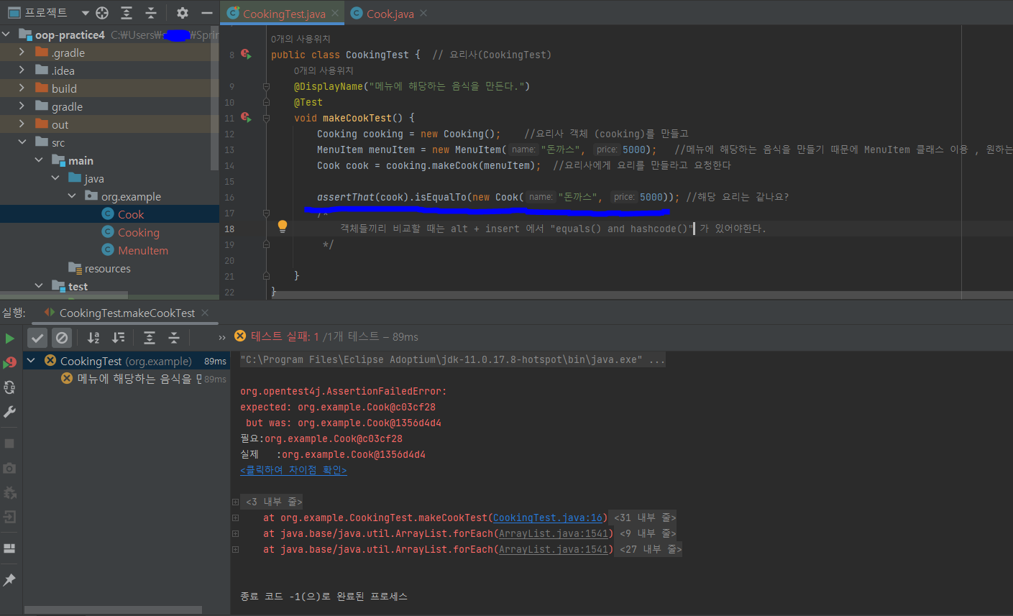
Task: Show more test toolbar actions chevron
Action: coord(222,337)
